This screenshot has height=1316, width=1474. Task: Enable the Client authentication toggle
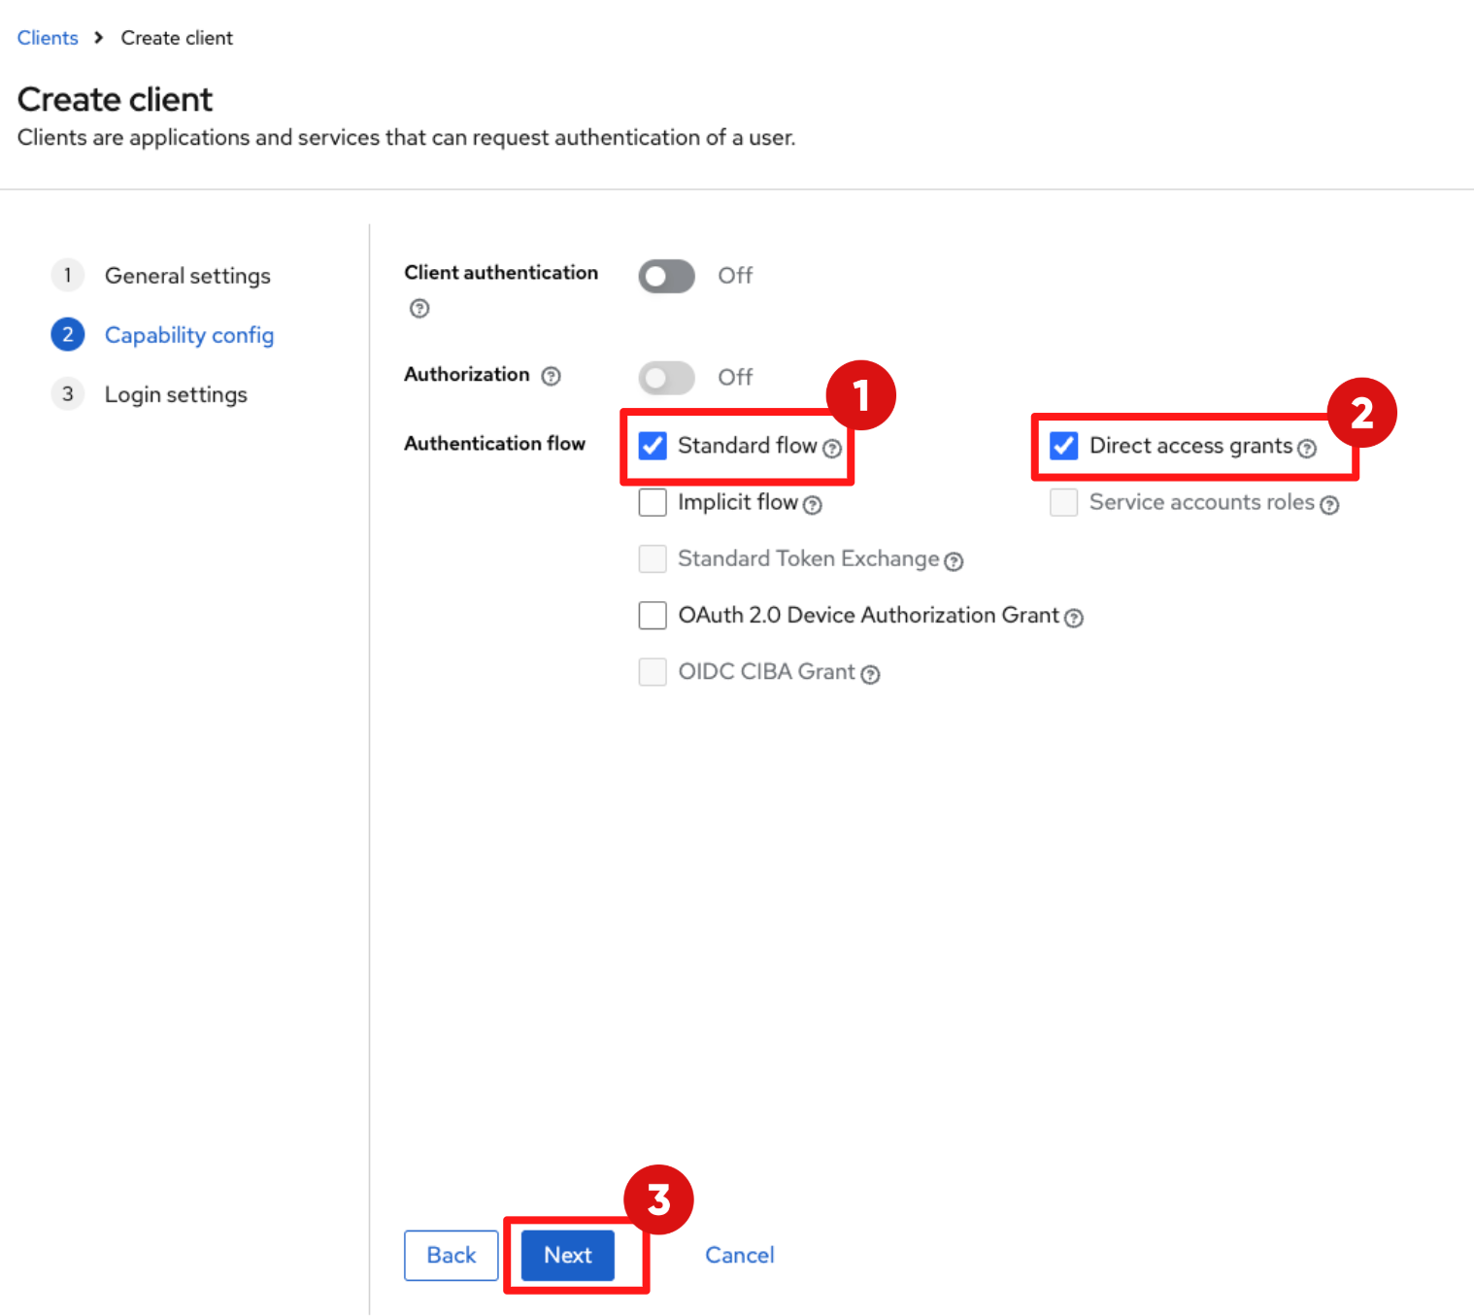pyautogui.click(x=666, y=276)
